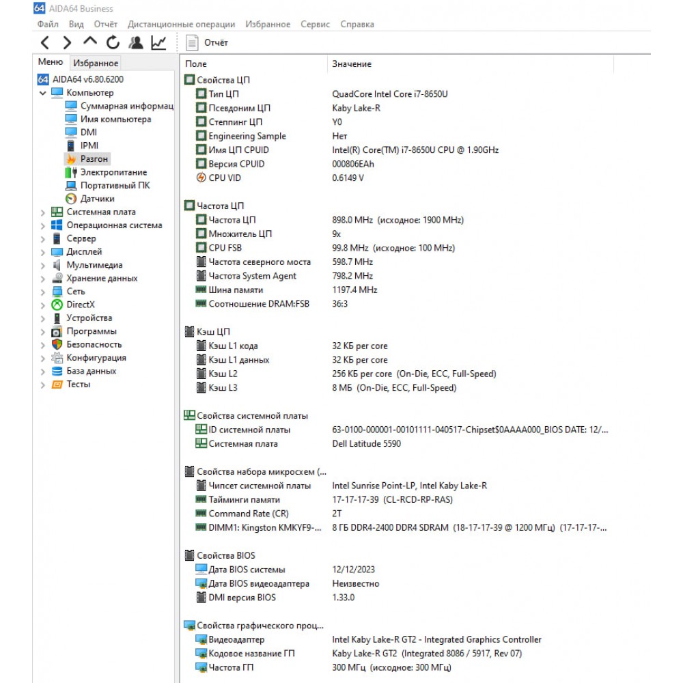
Task: Go forward with the right arrow button
Action: tap(67, 42)
